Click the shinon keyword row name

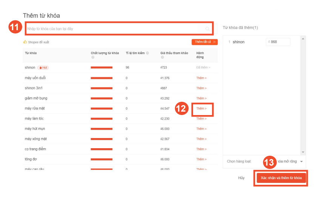[30, 68]
